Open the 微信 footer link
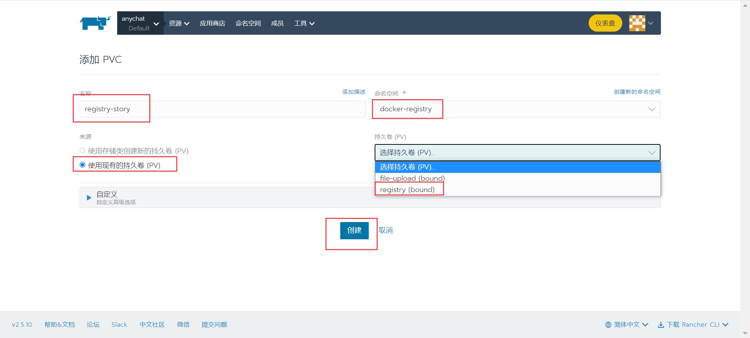The height and width of the screenshot is (338, 750). [x=183, y=325]
